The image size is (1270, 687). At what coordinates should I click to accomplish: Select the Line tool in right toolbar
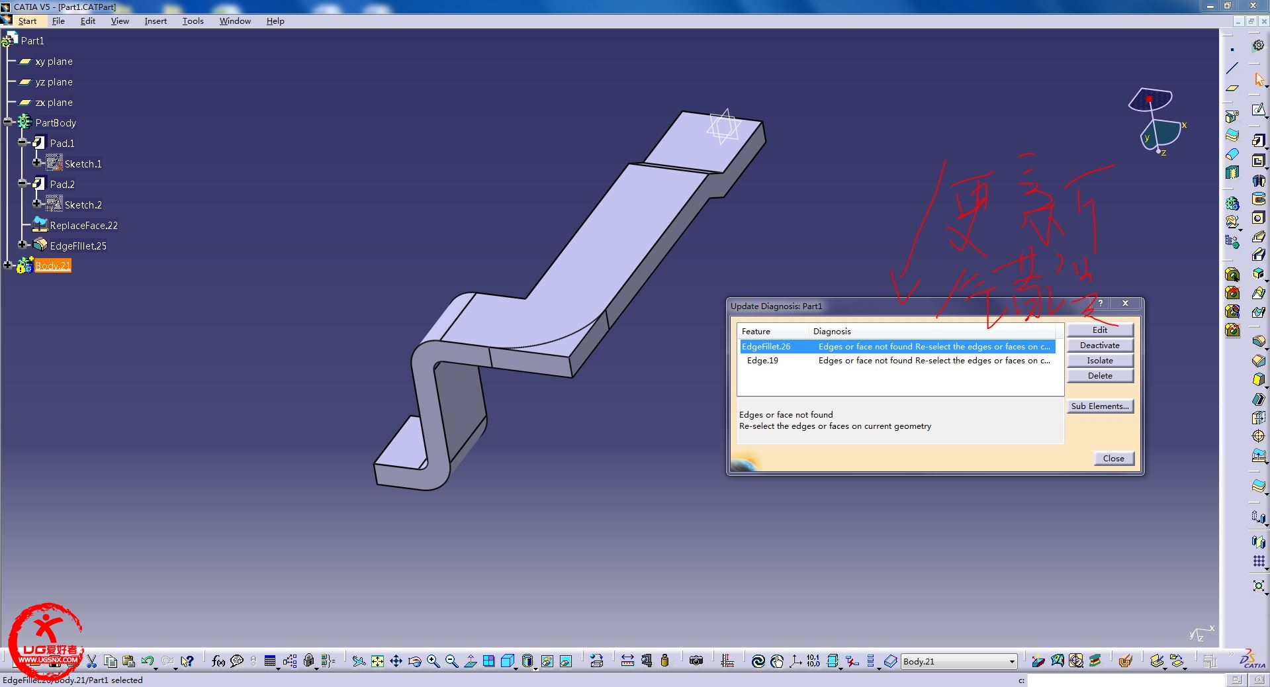tap(1232, 68)
